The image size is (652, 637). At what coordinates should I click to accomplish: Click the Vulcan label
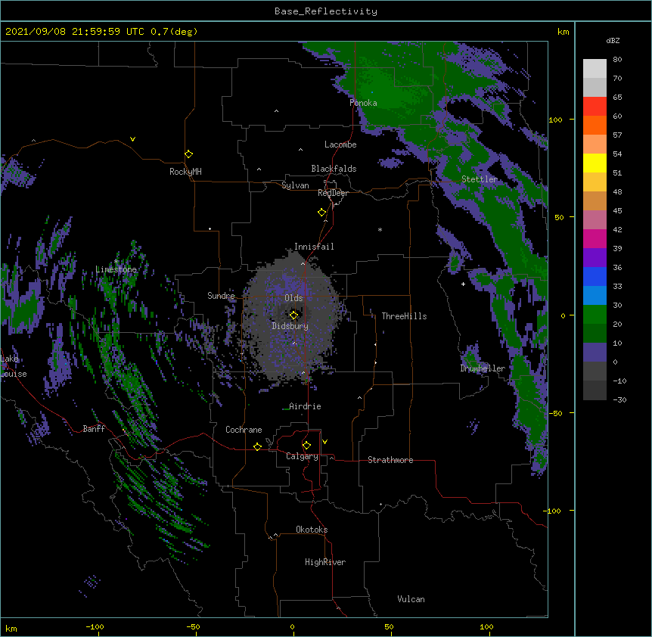coord(411,599)
